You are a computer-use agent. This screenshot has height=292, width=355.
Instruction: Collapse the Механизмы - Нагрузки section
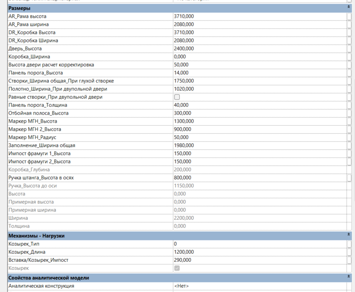(x=349, y=234)
